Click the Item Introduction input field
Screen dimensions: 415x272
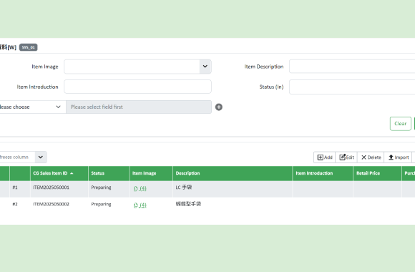coord(137,87)
